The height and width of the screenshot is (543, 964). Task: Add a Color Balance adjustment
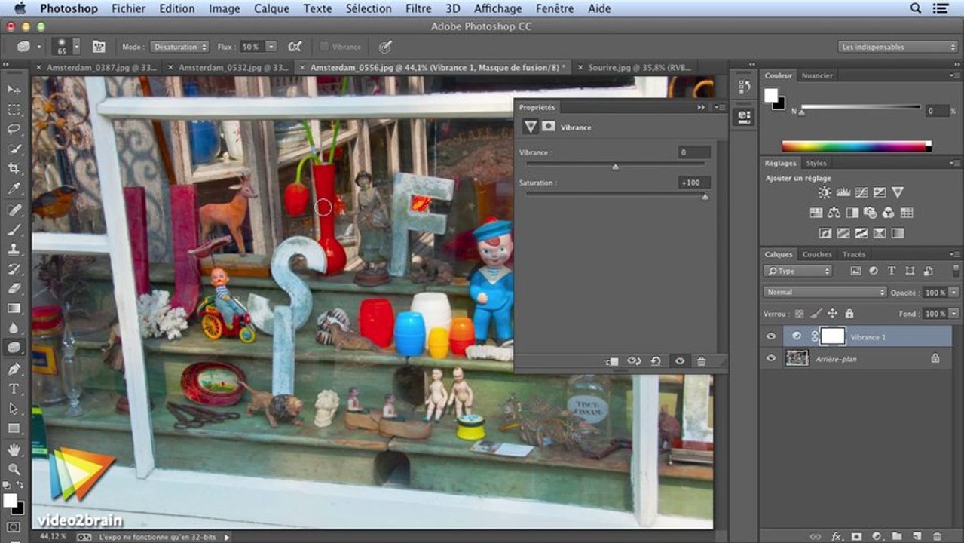coord(834,213)
